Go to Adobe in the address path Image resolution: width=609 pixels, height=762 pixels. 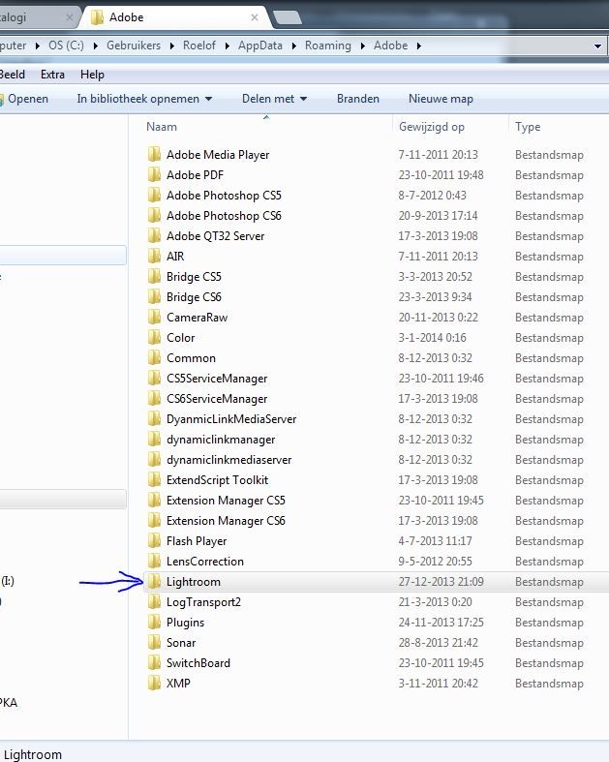pos(391,46)
